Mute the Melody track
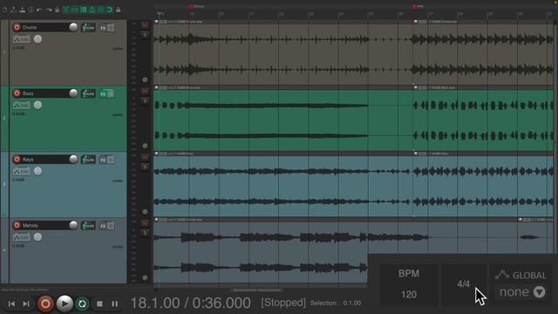Viewport: 558px width, 314px height. click(145, 223)
